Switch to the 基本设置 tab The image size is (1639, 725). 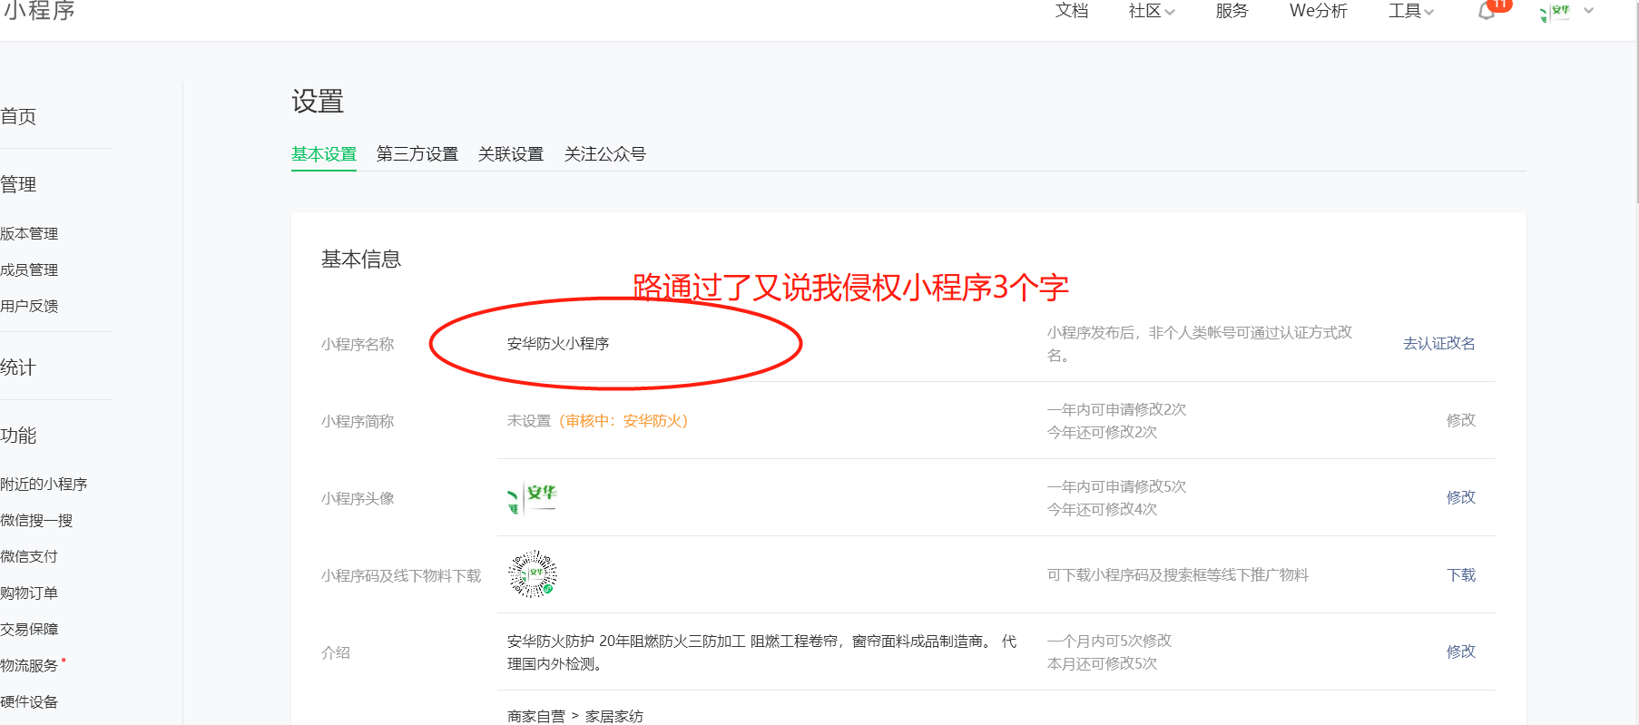(x=324, y=154)
